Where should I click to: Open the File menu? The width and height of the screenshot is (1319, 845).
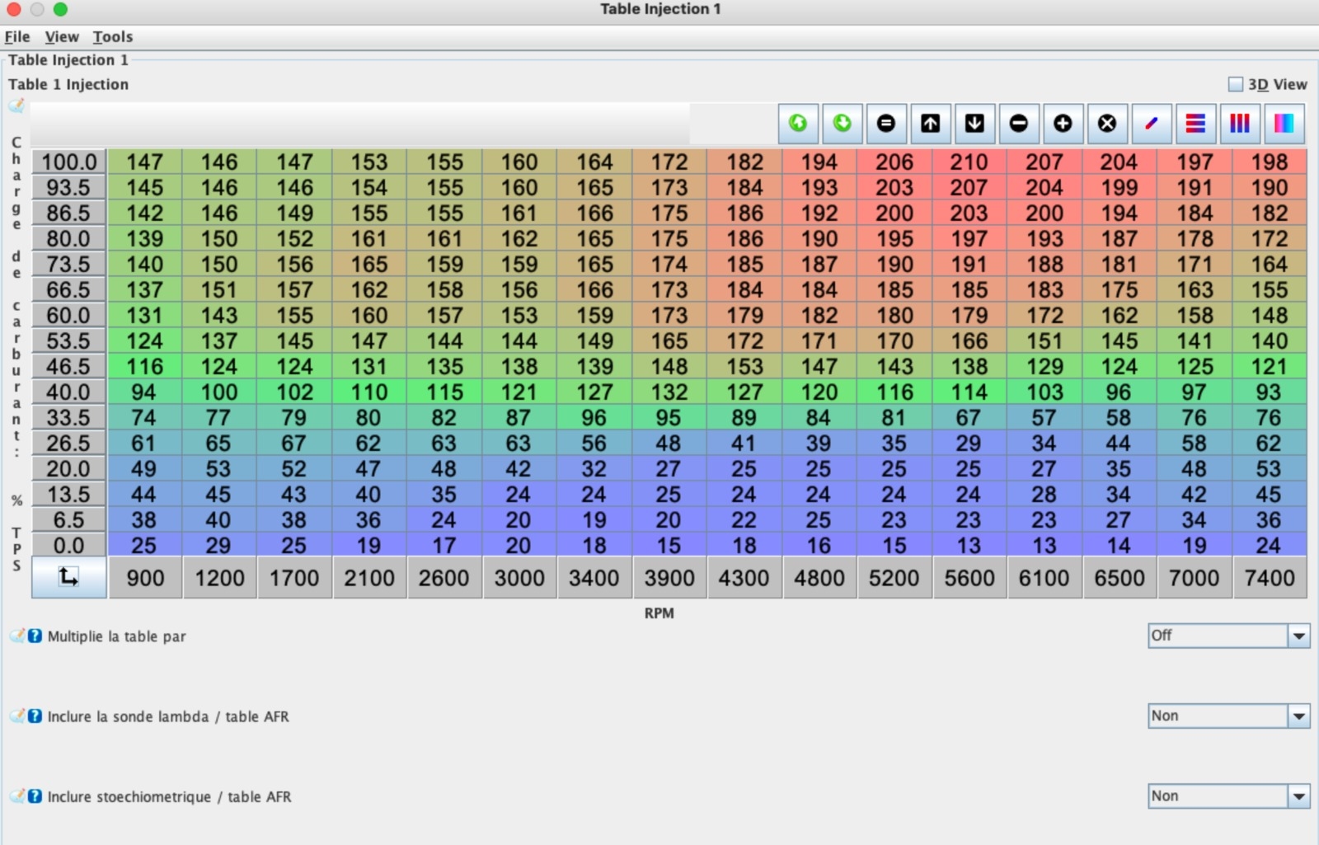point(16,36)
